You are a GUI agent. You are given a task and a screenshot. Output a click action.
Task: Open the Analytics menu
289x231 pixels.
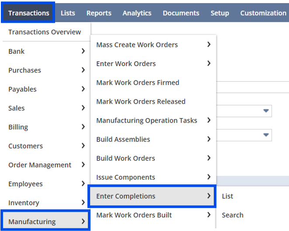[x=137, y=13]
